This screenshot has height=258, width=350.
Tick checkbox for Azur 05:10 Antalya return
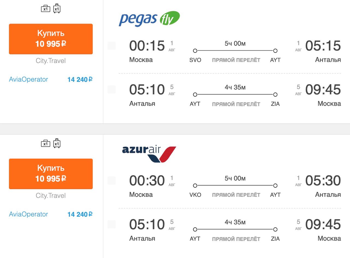pos(112,224)
